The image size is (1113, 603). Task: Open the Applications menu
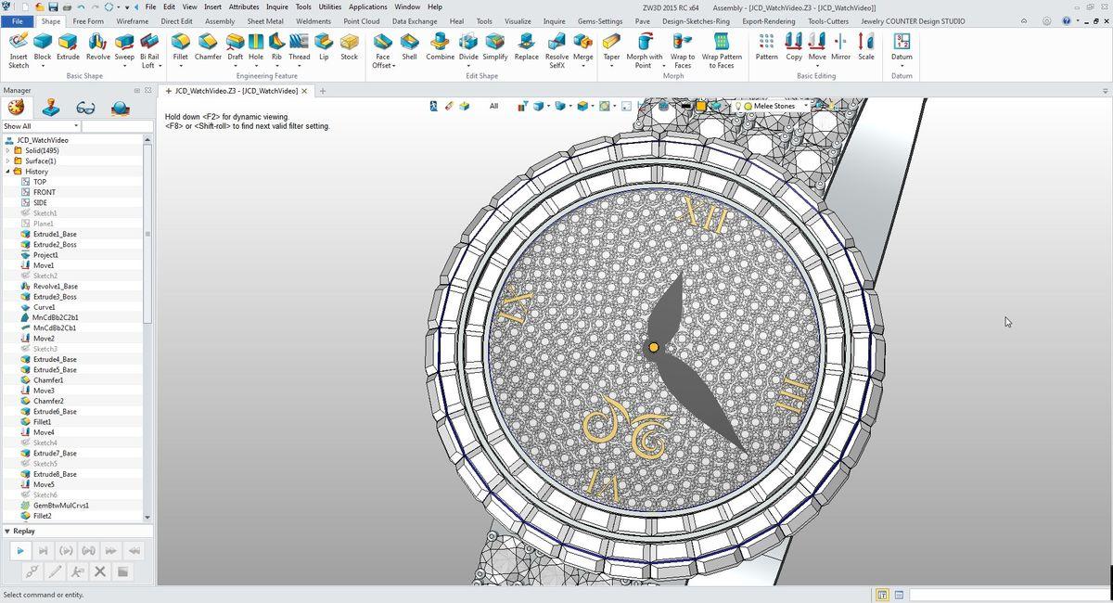point(367,6)
